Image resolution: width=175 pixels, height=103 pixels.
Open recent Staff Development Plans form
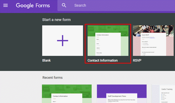[x=122, y=94]
